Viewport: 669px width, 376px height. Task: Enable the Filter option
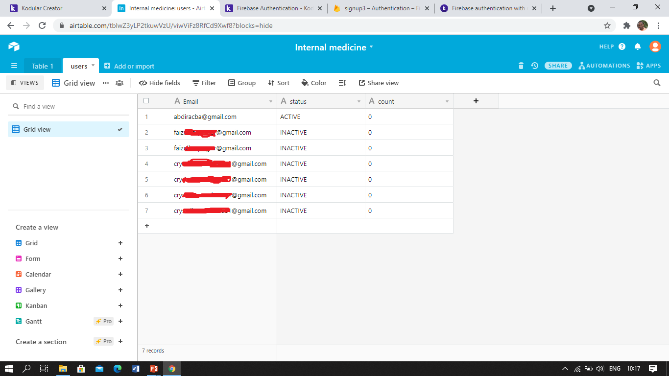tap(204, 83)
